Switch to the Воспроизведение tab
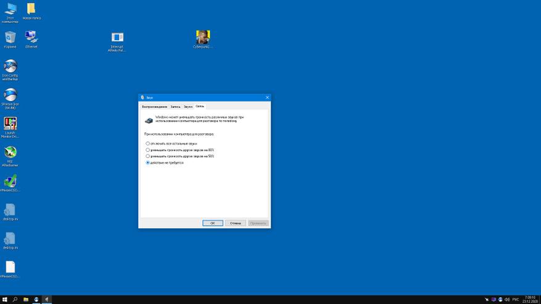The height and width of the screenshot is (304, 541). coord(154,107)
